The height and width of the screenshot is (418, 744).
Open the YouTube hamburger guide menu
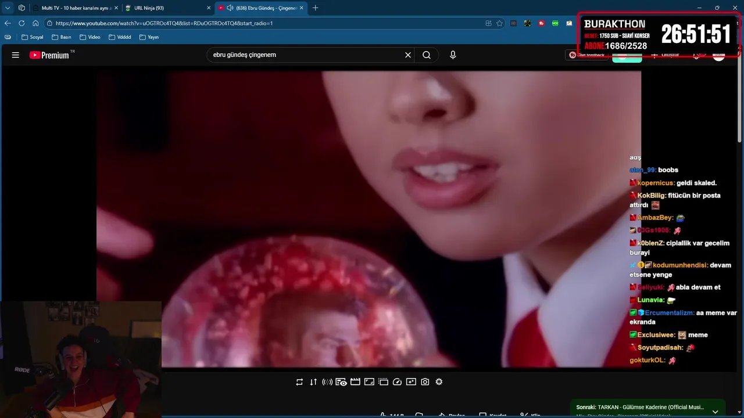point(16,55)
